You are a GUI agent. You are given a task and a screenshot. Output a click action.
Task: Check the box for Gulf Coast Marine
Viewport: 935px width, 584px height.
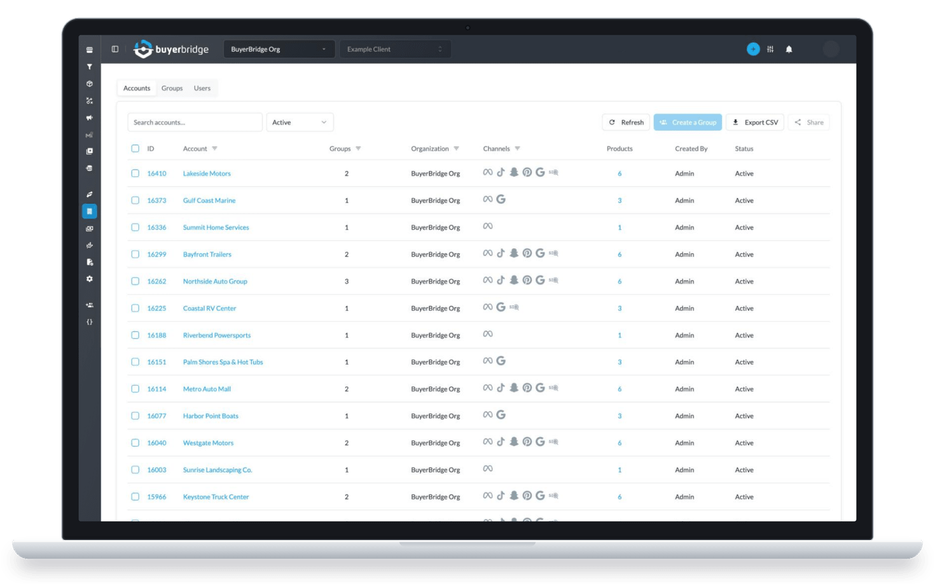(x=135, y=200)
